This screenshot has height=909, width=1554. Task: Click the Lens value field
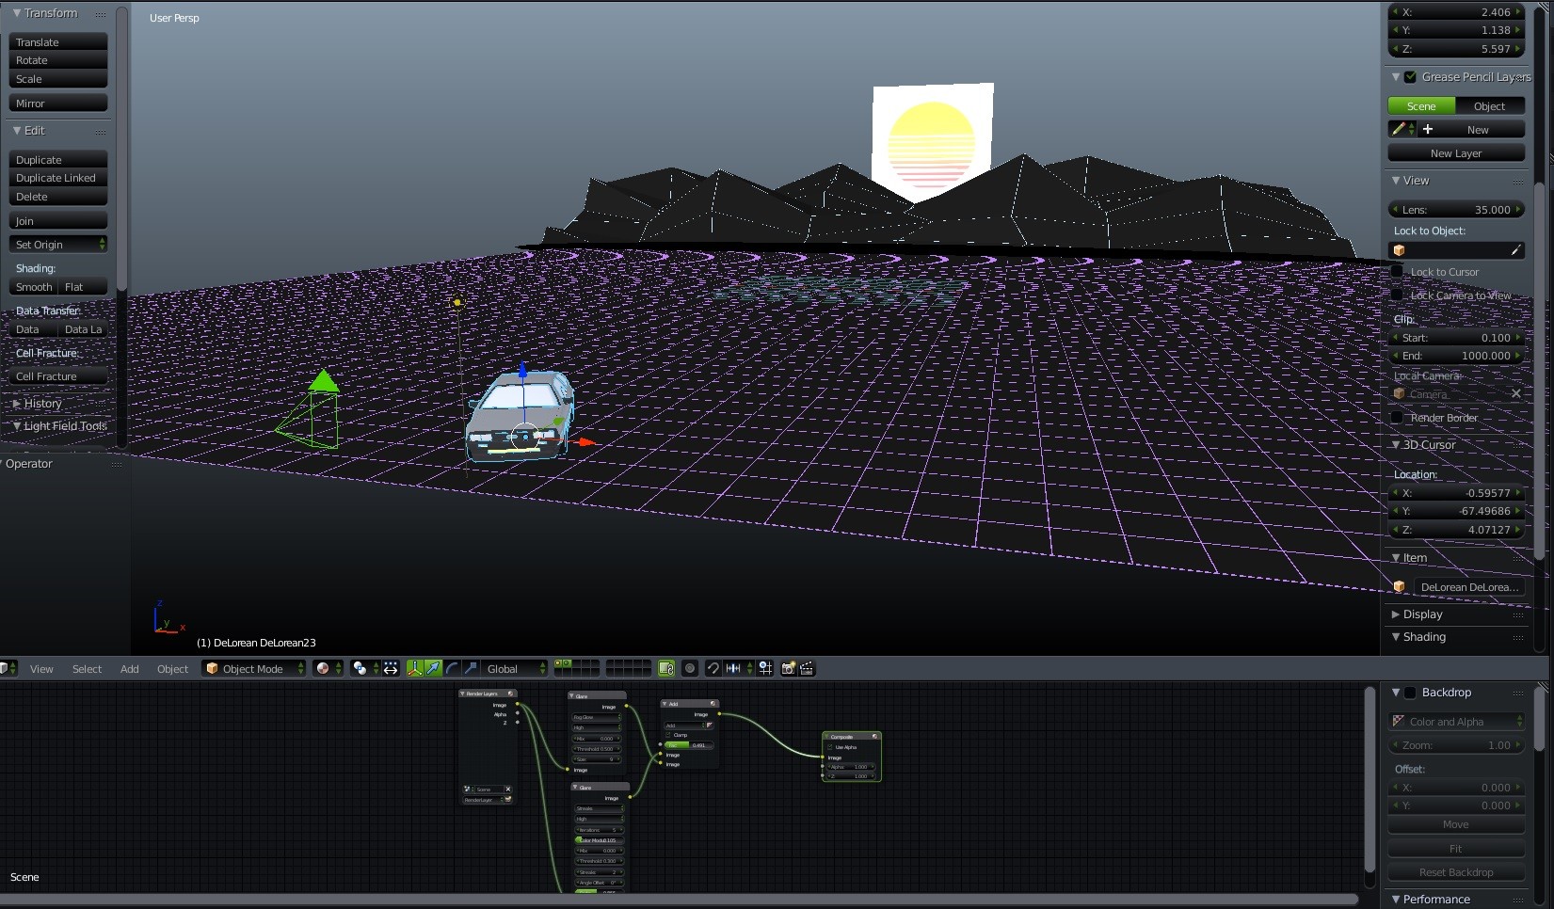click(x=1455, y=210)
